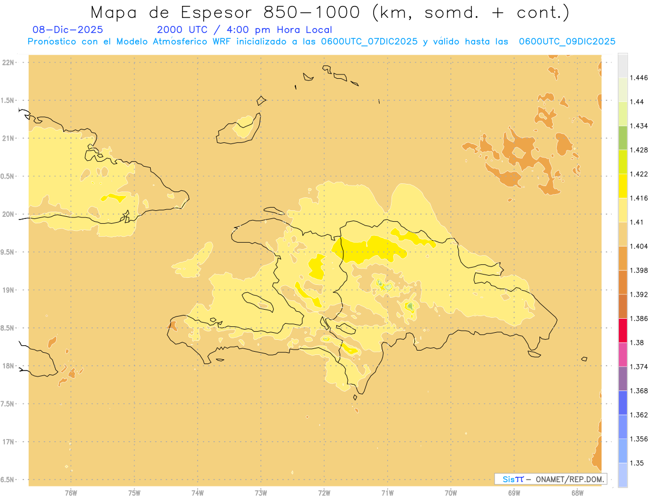Click the '18N' latitude label

coord(9,366)
